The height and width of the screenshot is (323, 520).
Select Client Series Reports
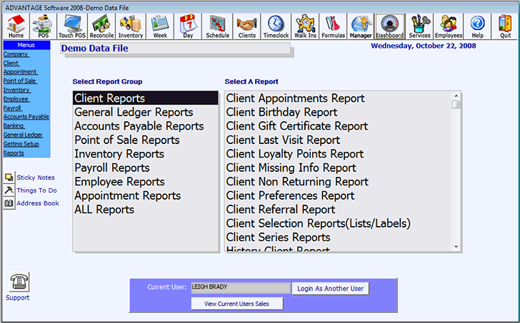pyautogui.click(x=339, y=237)
